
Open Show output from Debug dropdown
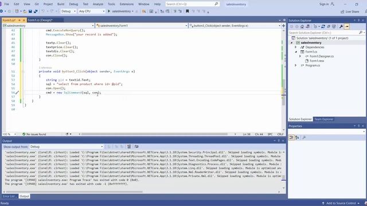tap(67, 146)
